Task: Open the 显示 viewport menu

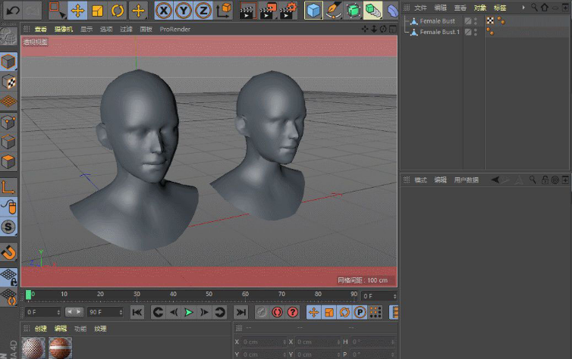Action: (87, 30)
